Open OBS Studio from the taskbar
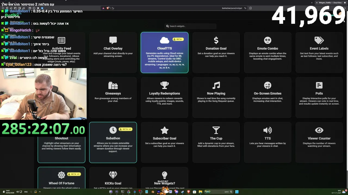348x195 pixels. click(141, 192)
